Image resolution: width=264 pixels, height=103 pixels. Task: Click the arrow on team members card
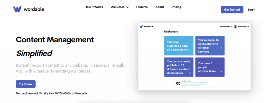click(x=221, y=71)
